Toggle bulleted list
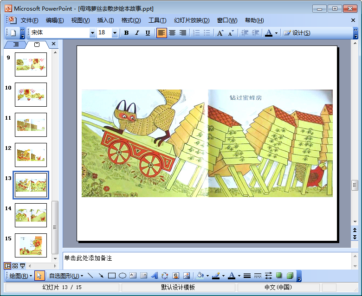This screenshot has width=362, height=296. coord(207,33)
